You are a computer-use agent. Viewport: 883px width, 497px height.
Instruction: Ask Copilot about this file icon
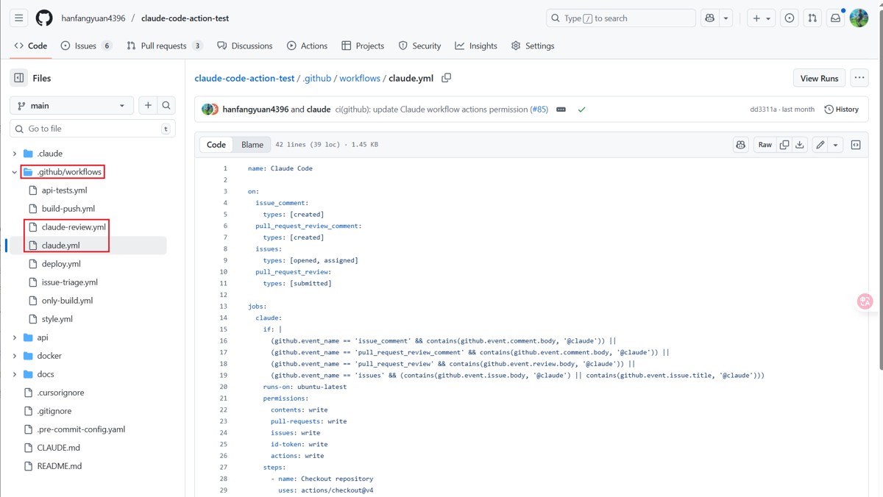click(740, 145)
